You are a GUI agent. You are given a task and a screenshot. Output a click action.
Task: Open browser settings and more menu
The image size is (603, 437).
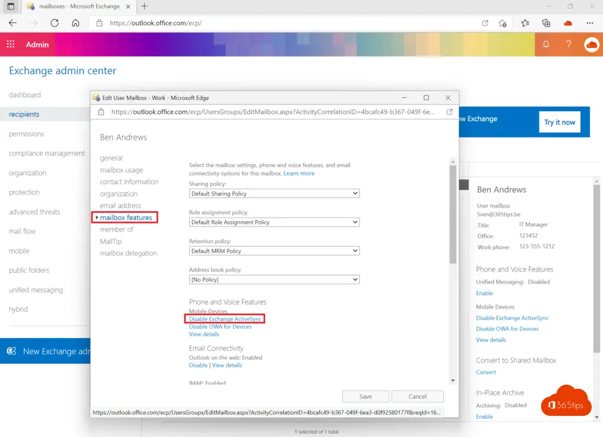(590, 23)
